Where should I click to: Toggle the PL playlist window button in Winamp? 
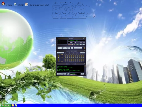[x=84, y=44]
